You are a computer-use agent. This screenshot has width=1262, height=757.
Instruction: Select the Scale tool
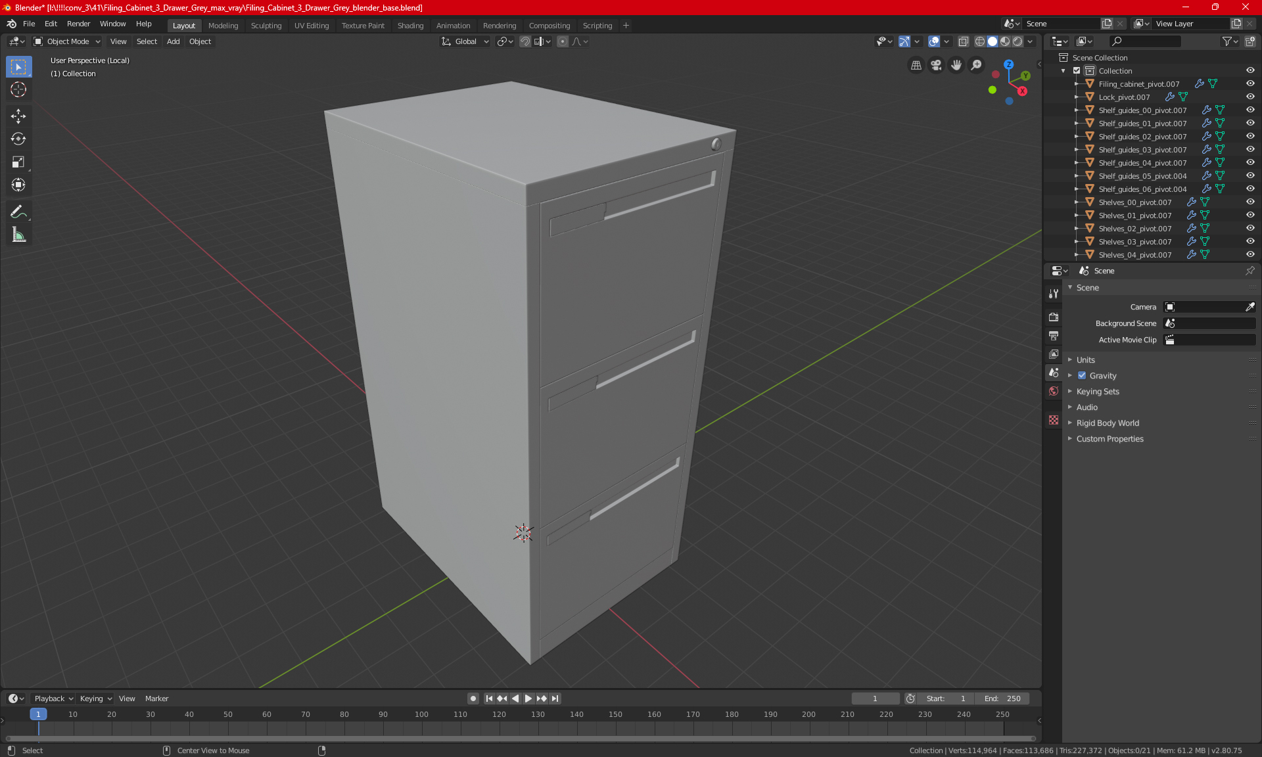(x=18, y=162)
